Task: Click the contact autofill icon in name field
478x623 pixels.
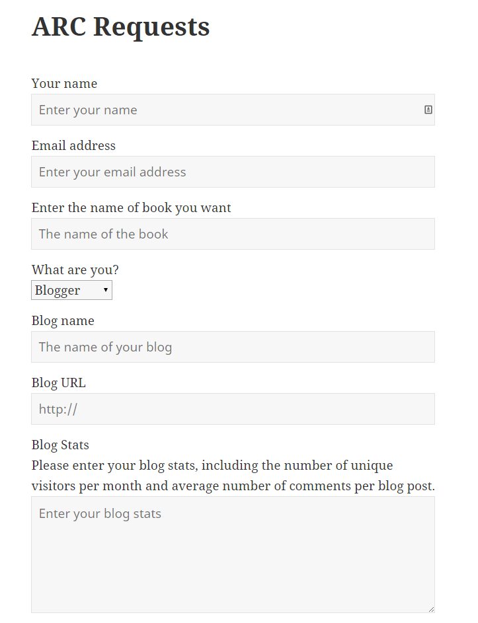Action: (428, 110)
